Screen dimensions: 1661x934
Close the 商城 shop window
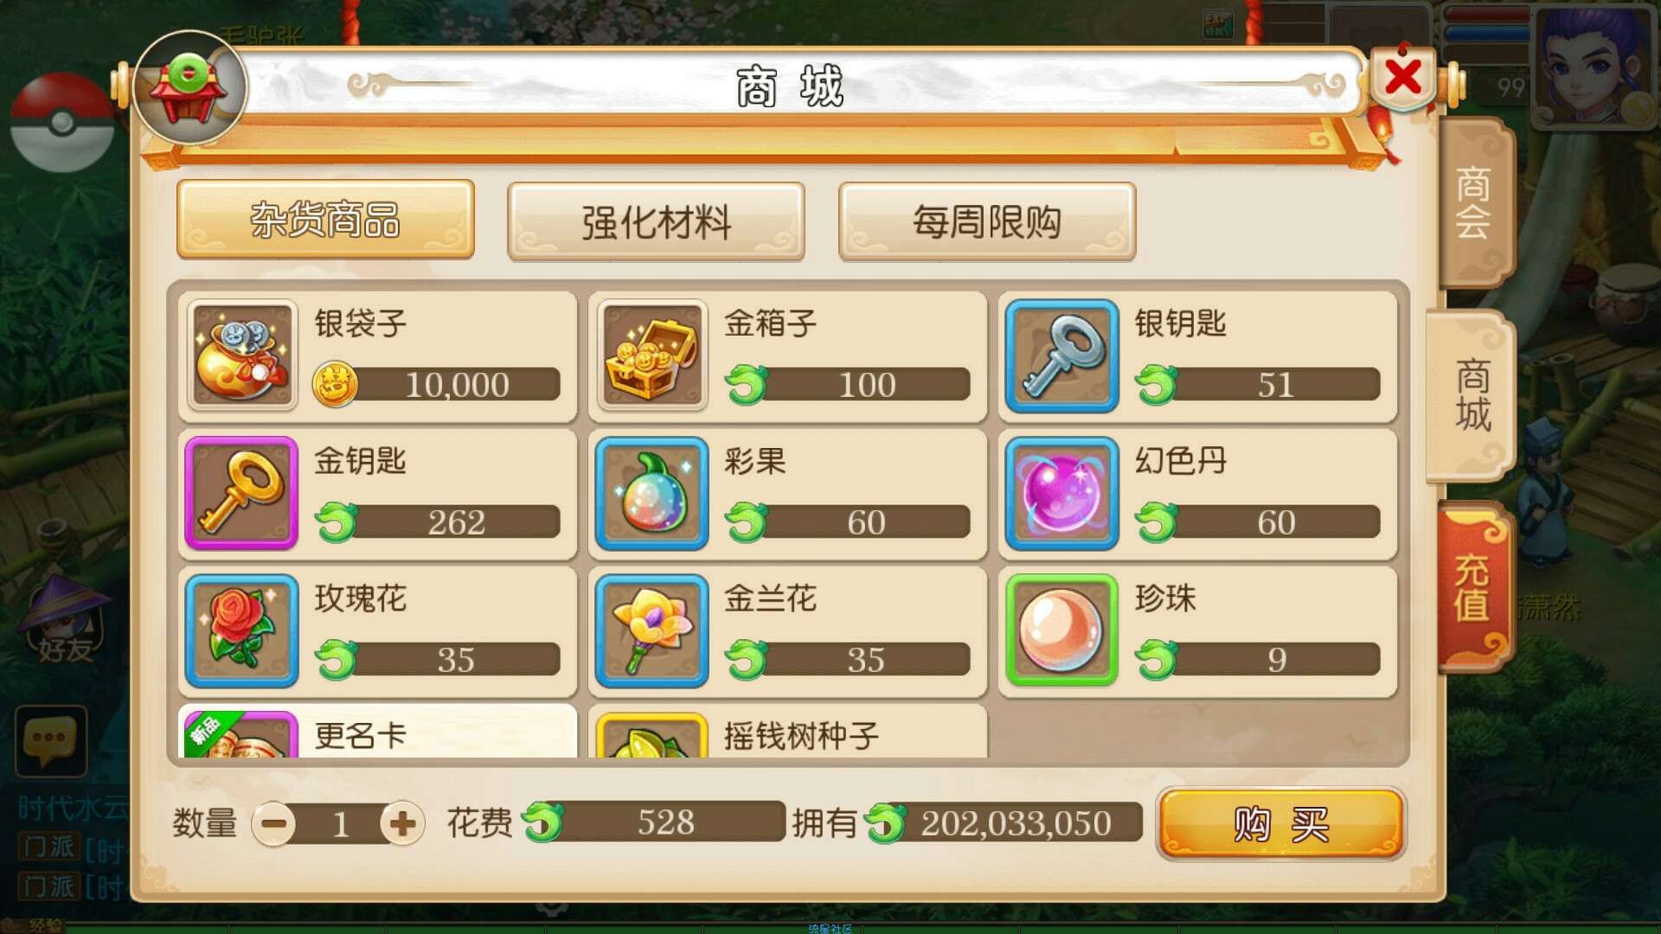click(x=1402, y=78)
